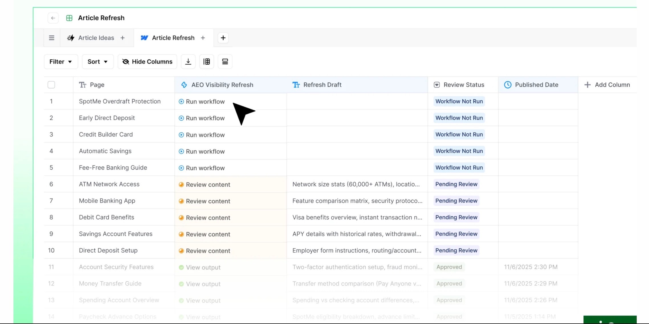The height and width of the screenshot is (324, 649).
Task: Open the Filter dropdown
Action: [x=61, y=62]
